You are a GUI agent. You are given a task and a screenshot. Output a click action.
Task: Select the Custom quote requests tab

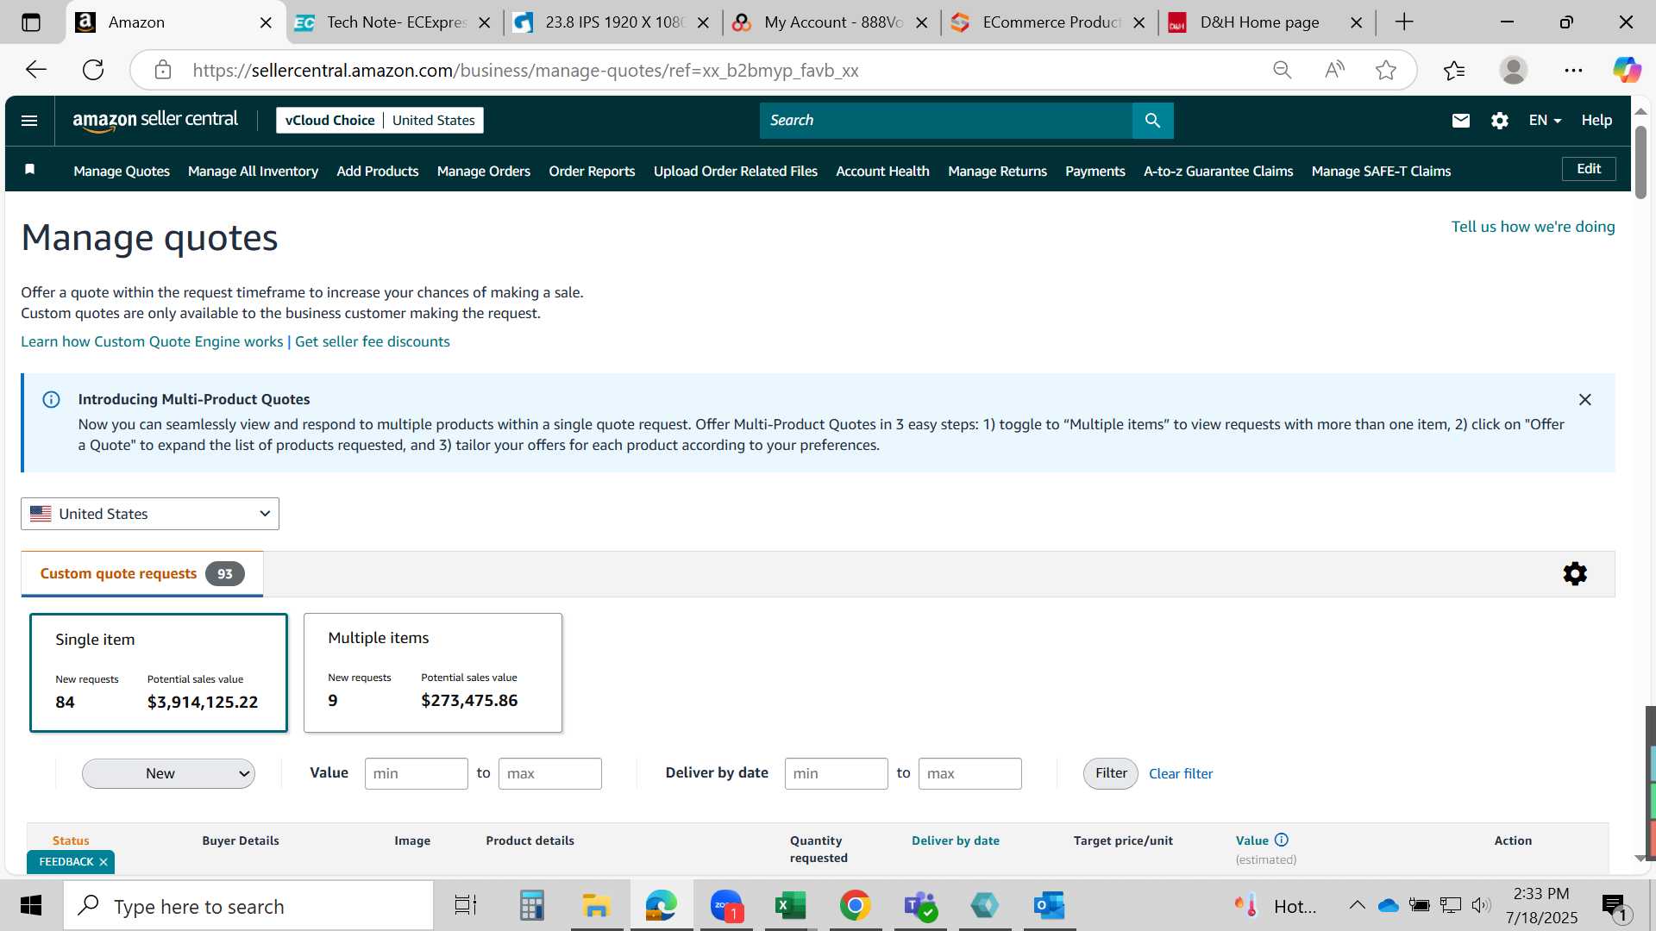[142, 574]
